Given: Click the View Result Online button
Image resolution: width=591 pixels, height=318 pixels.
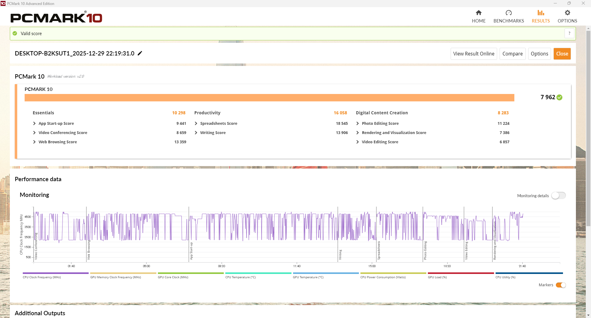Looking at the screenshot, I should pyautogui.click(x=473, y=54).
